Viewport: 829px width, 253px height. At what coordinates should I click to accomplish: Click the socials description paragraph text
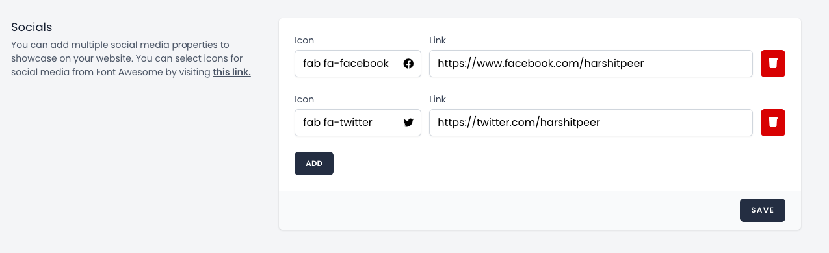(x=131, y=58)
